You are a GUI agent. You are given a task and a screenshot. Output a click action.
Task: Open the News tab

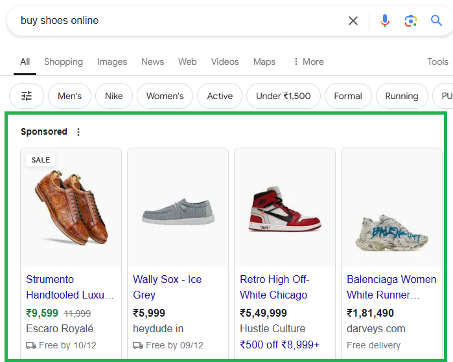(152, 62)
